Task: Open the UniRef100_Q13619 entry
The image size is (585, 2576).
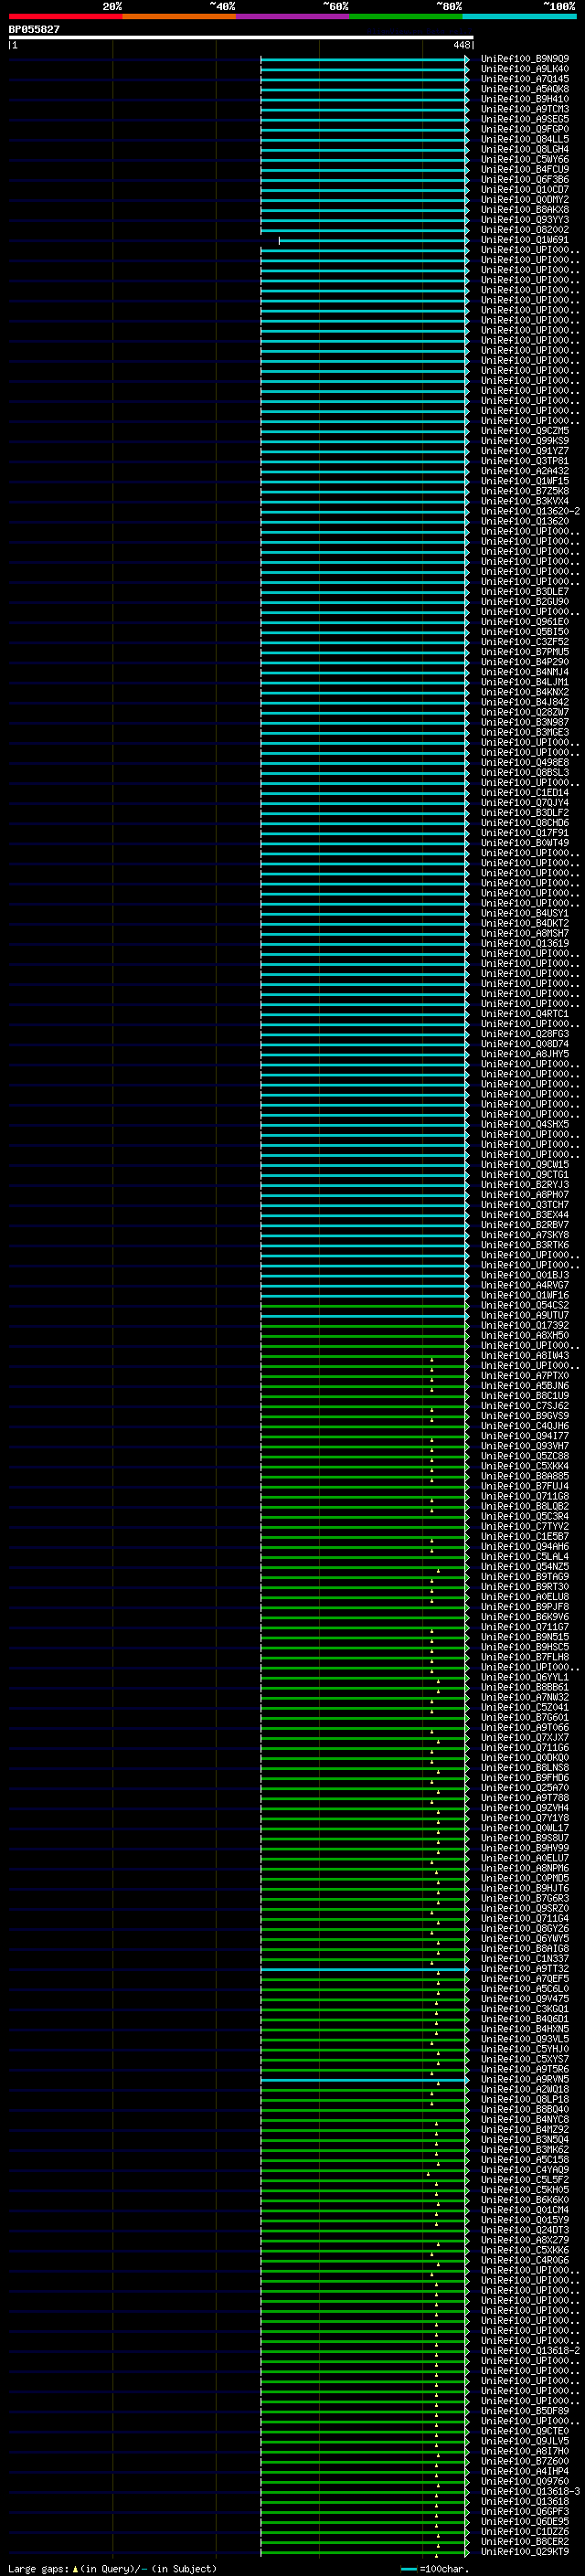Action: pyautogui.click(x=524, y=943)
